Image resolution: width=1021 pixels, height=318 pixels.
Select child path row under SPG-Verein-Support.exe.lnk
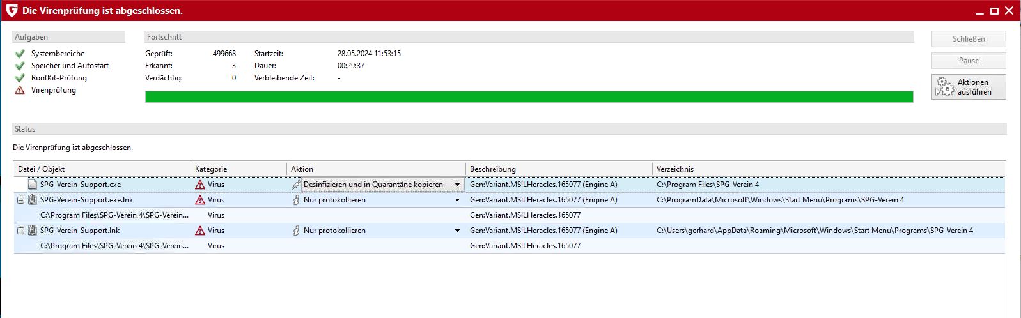point(509,215)
